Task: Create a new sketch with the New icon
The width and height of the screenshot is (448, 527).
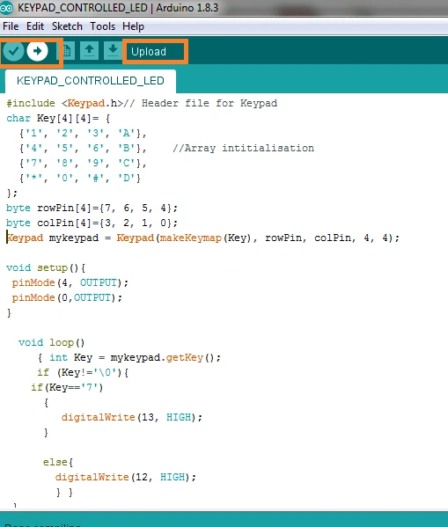Action: point(67,51)
